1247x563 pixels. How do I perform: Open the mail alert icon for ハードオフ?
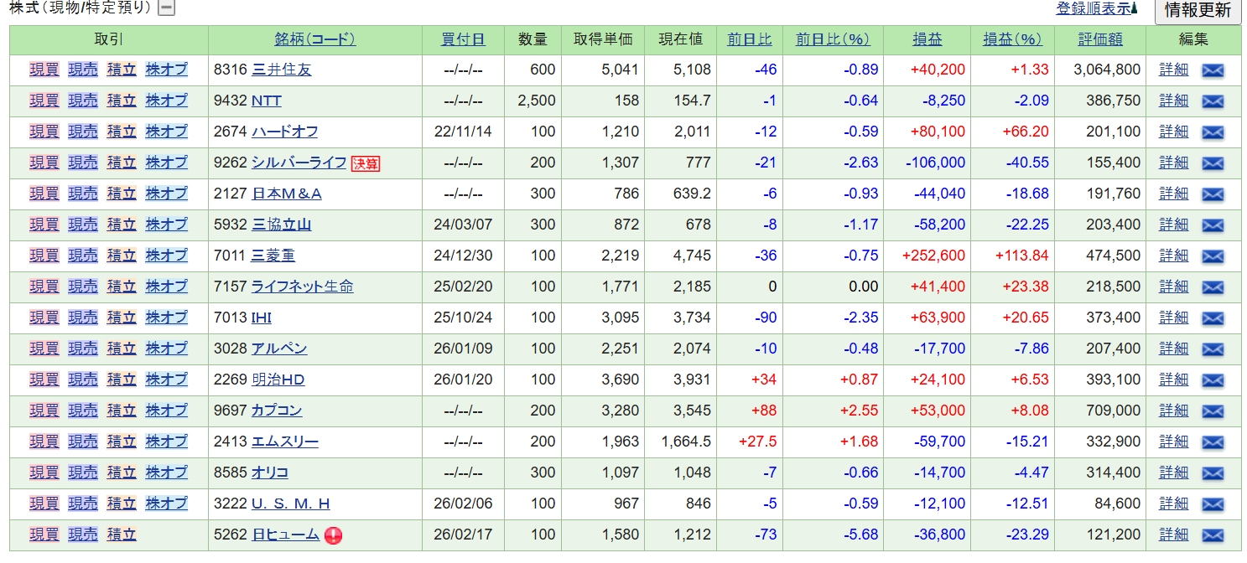tap(1213, 132)
